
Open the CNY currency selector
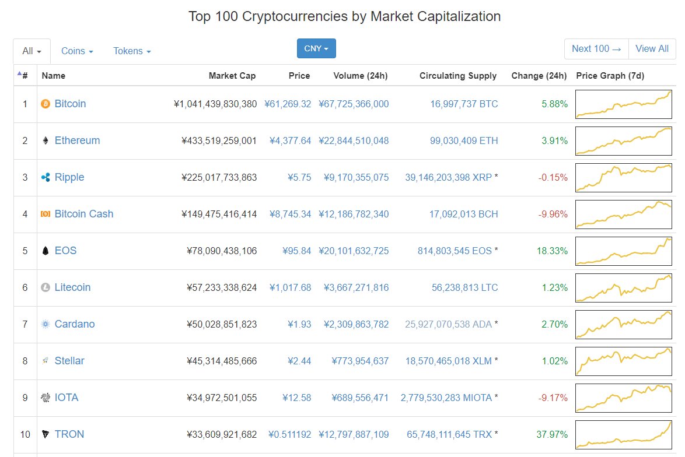(x=316, y=49)
